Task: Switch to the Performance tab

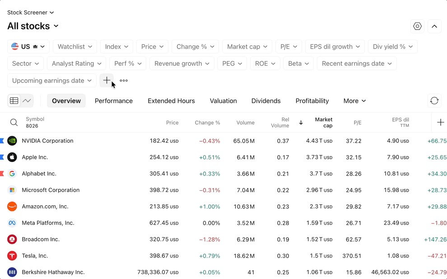Action: point(114,101)
